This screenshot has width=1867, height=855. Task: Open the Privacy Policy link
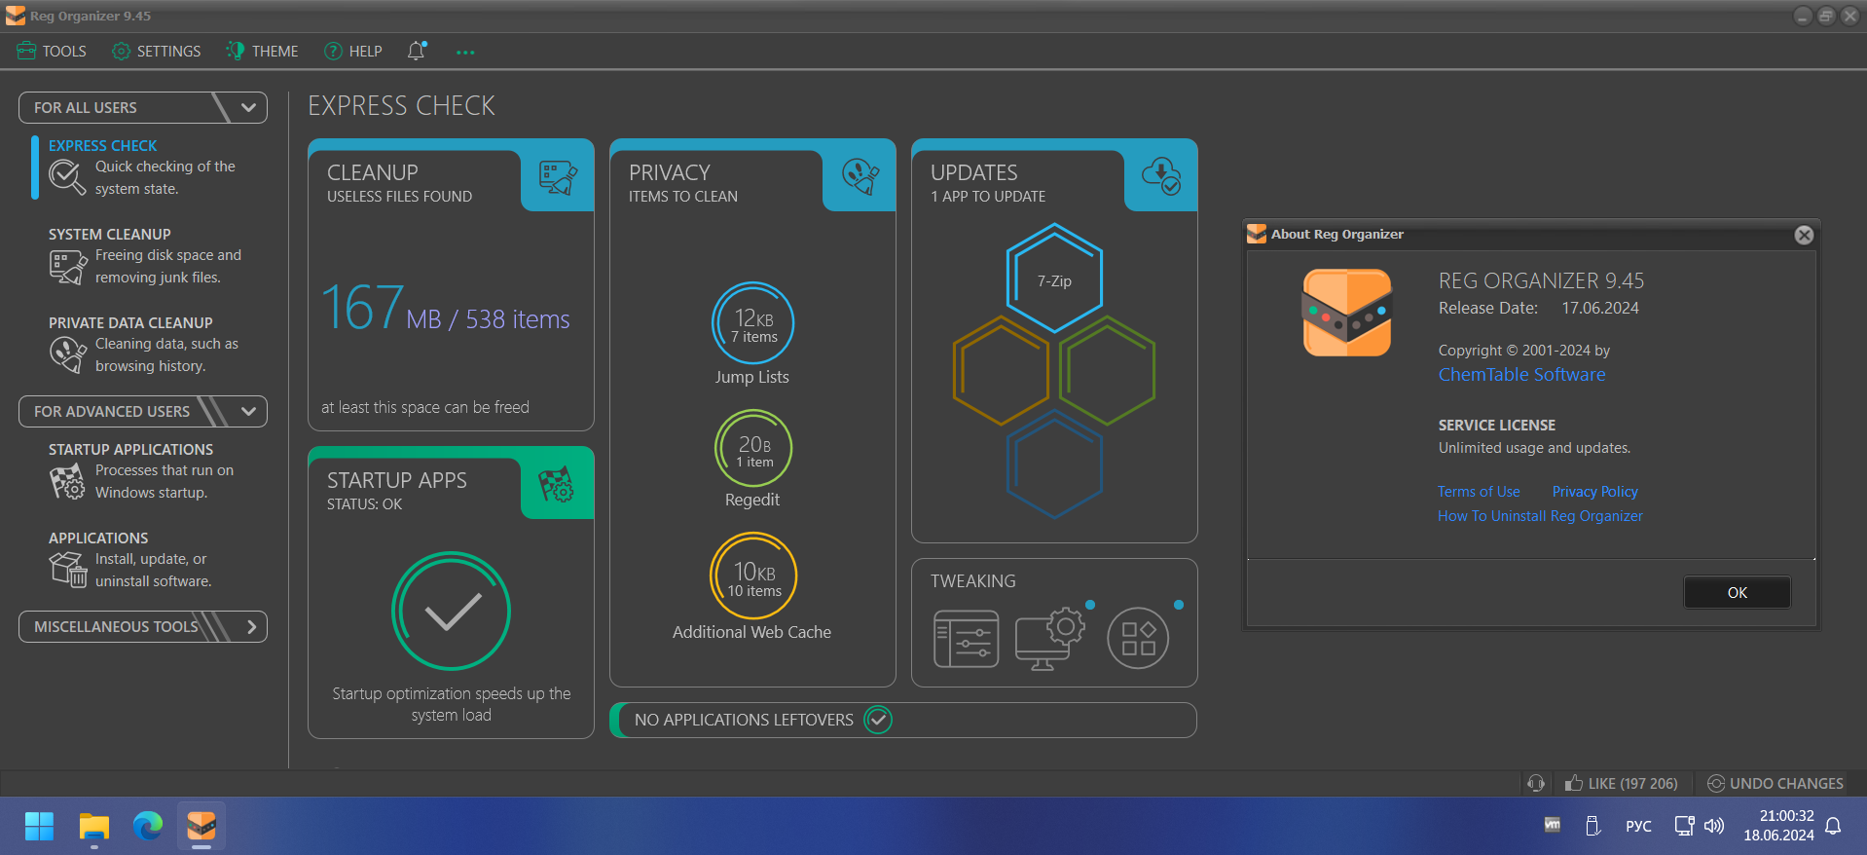1594,492
